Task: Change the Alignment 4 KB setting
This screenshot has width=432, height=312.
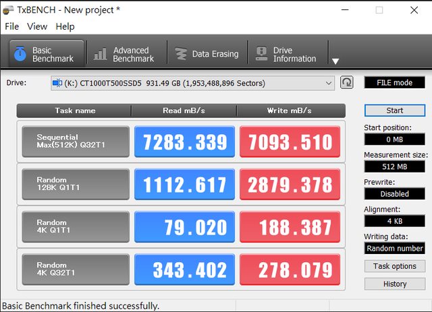Action: (x=394, y=221)
